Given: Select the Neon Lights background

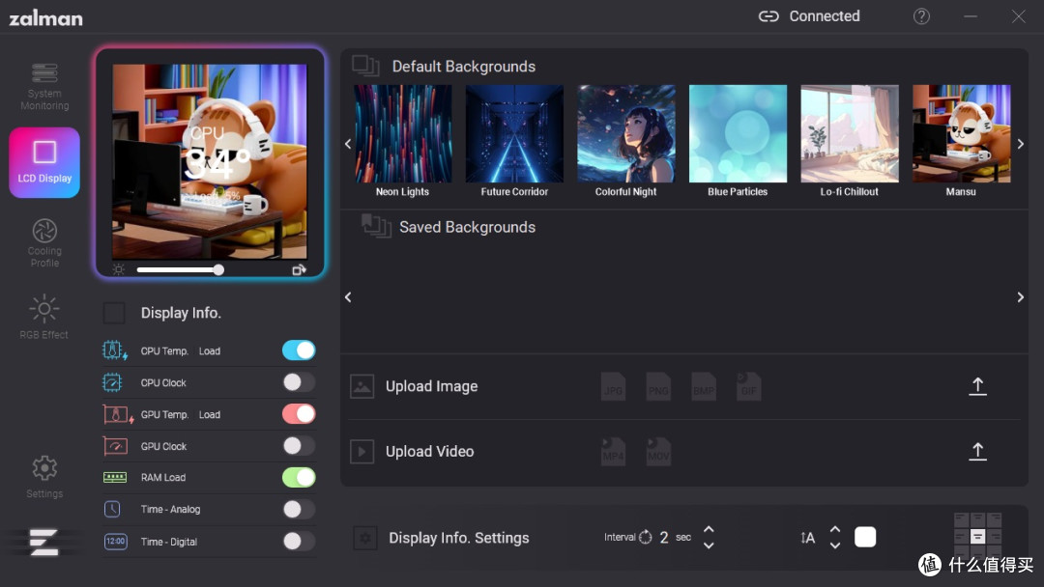Looking at the screenshot, I should (x=403, y=133).
